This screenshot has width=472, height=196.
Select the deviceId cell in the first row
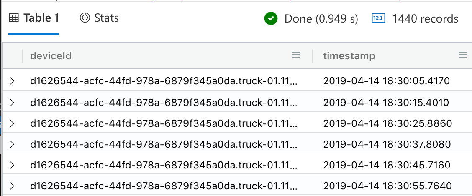click(164, 81)
